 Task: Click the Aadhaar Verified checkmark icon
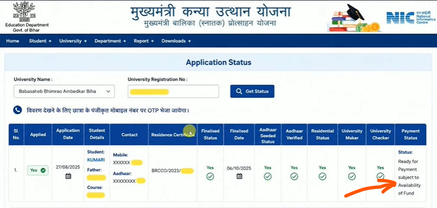[x=294, y=176]
